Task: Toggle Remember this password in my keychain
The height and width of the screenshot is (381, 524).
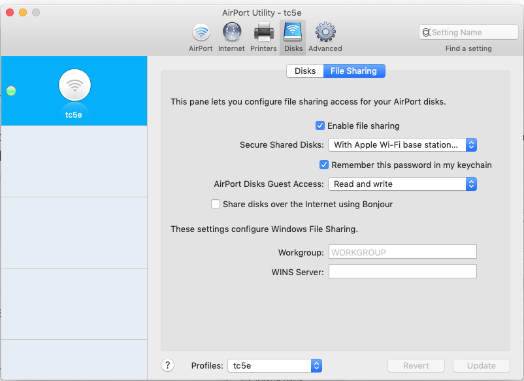Action: pyautogui.click(x=324, y=165)
